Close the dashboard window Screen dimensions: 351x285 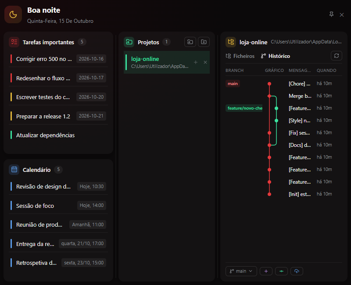click(x=342, y=15)
